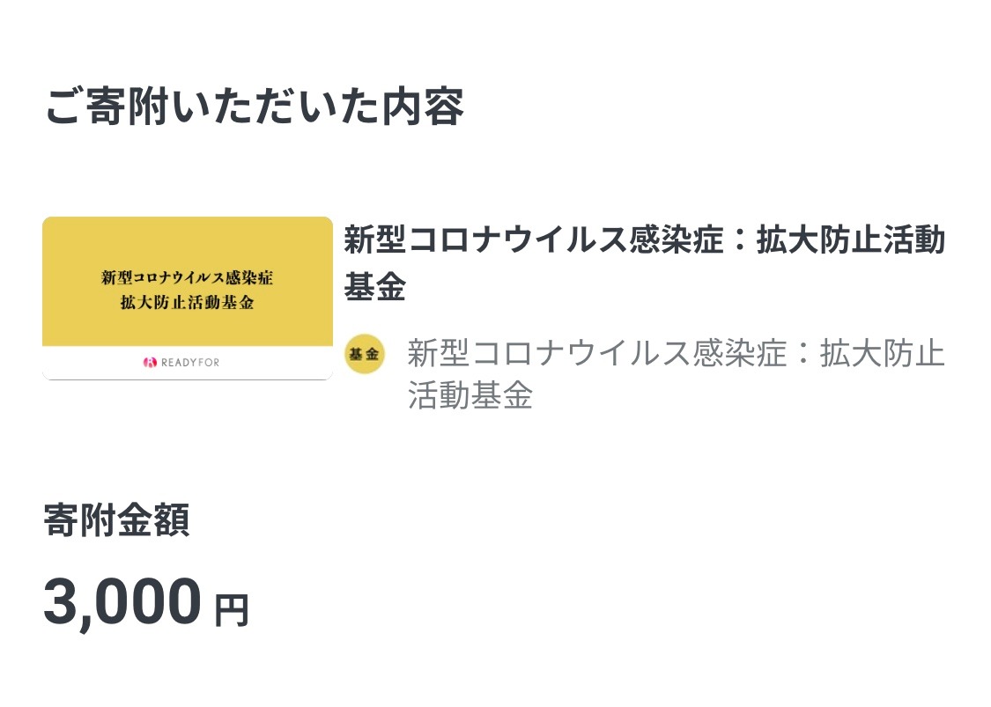991x707 pixels.
Task: Click 拡大防止 in the gray organizer name
Action: tap(883, 352)
